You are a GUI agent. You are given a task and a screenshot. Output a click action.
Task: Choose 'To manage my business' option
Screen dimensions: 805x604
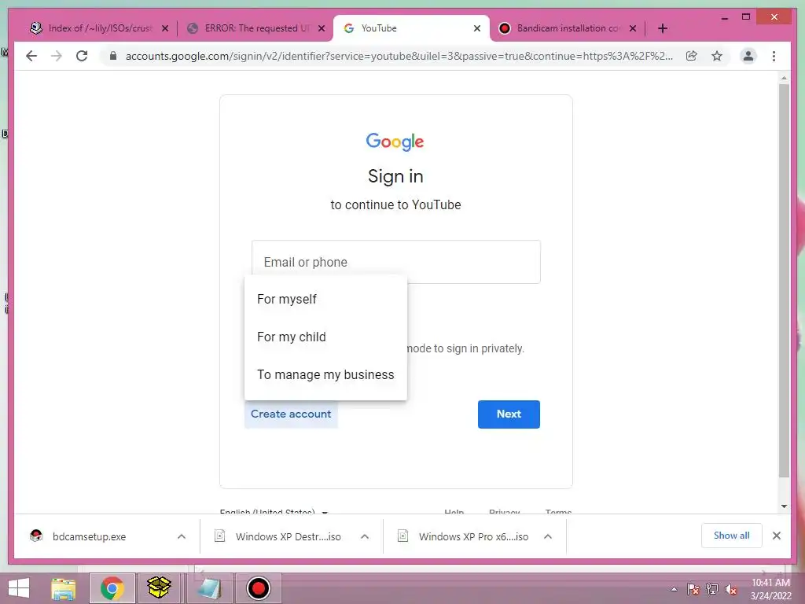325,375
